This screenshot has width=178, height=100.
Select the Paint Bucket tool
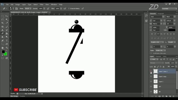[x=7, y=34]
